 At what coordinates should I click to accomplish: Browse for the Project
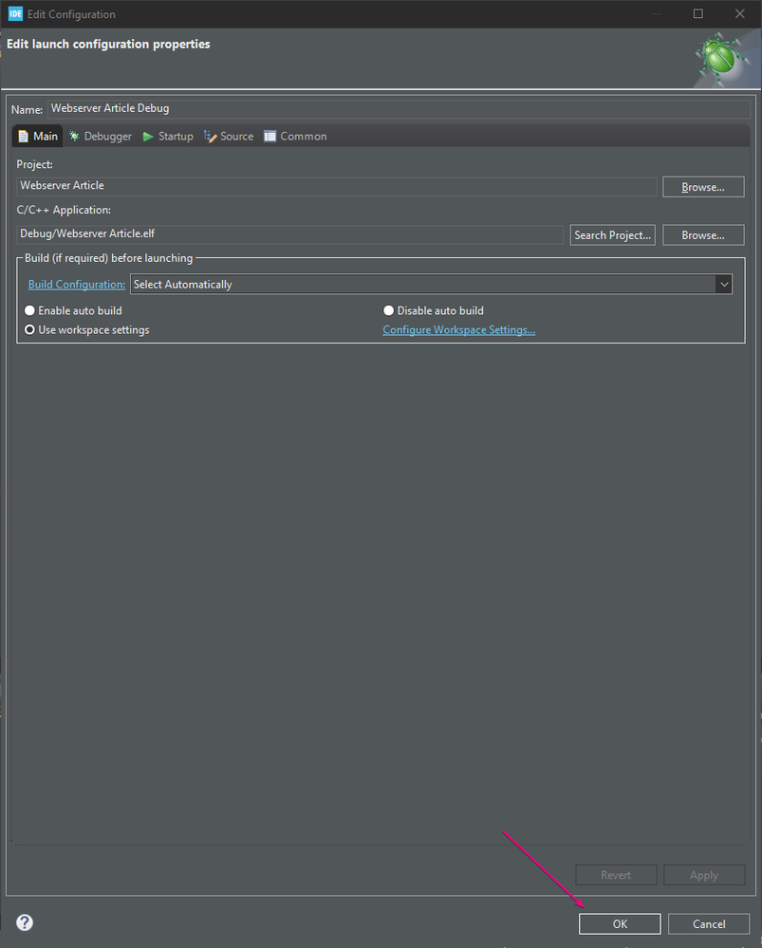703,187
